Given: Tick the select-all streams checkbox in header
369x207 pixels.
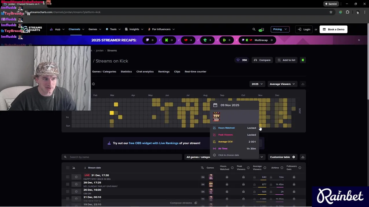Looking at the screenshot, I should (68, 168).
